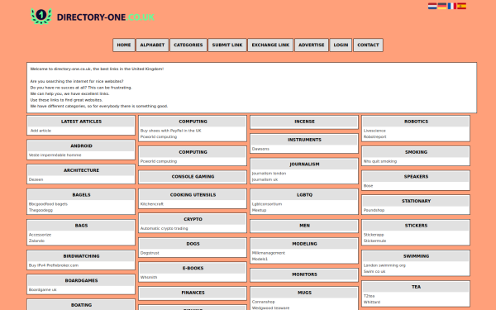Open the Stickerapp link
496x310 pixels.
click(374, 235)
